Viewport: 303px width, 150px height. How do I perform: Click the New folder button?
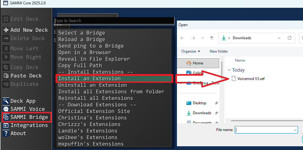click(219, 51)
